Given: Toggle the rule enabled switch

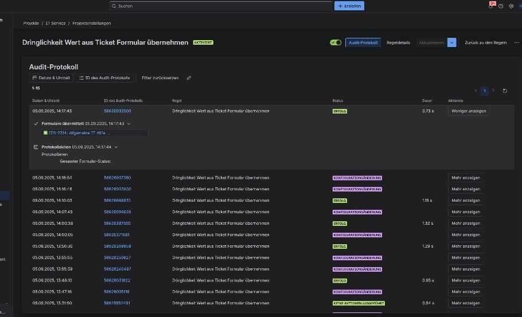Looking at the screenshot, I should (335, 42).
